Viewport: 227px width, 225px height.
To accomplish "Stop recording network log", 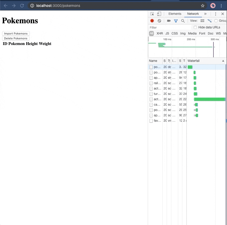I will [x=152, y=21].
